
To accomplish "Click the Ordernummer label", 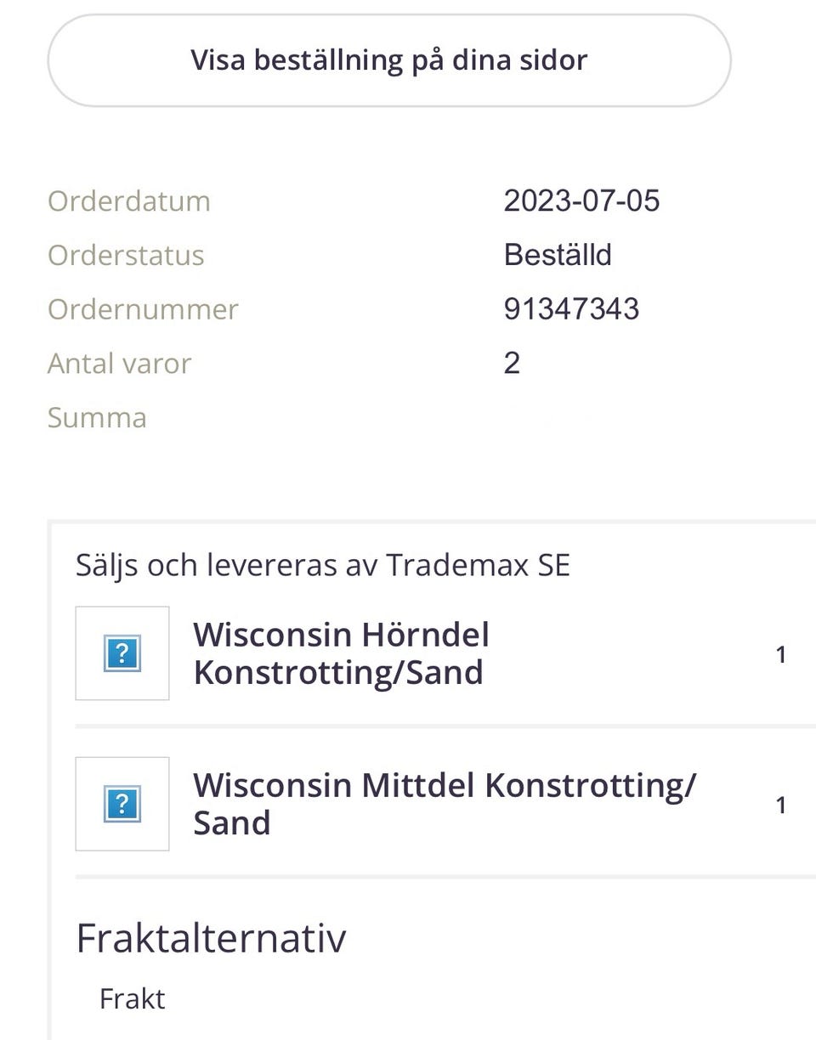I will pos(143,309).
